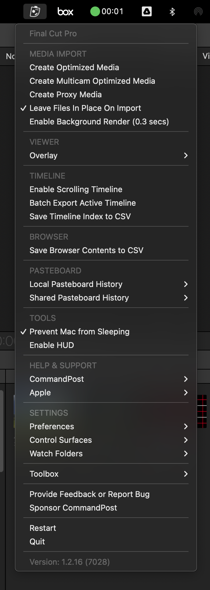Enable the HUD option

106,345
